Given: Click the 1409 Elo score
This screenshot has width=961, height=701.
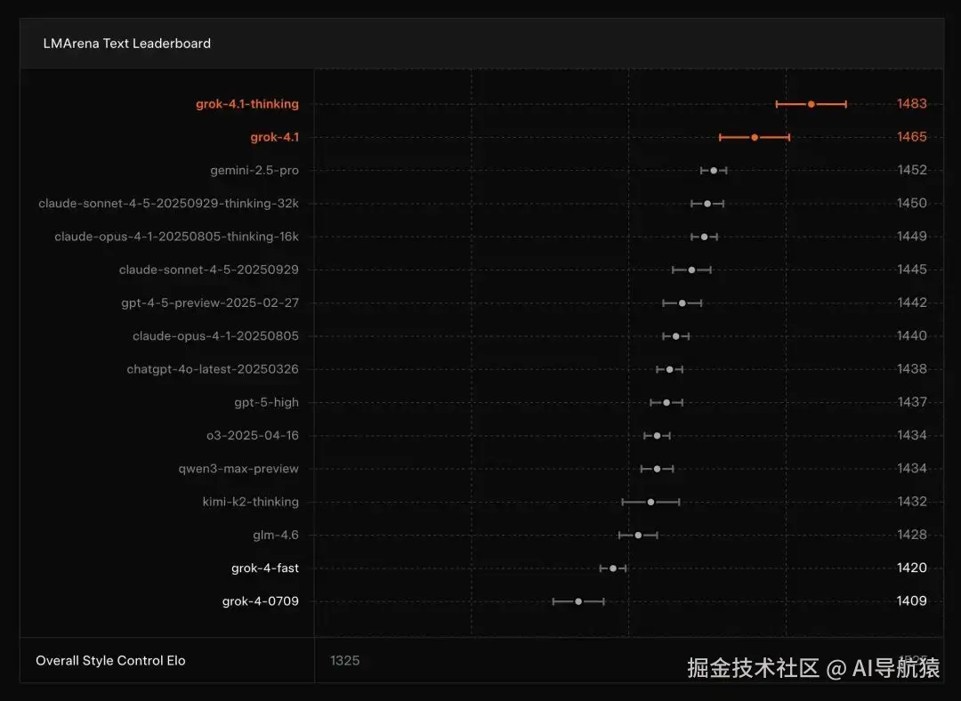Looking at the screenshot, I should tap(912, 600).
